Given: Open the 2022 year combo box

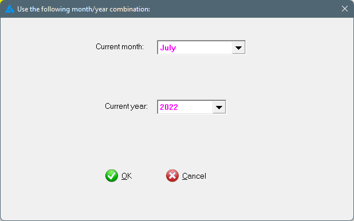Looking at the screenshot, I should (191, 107).
